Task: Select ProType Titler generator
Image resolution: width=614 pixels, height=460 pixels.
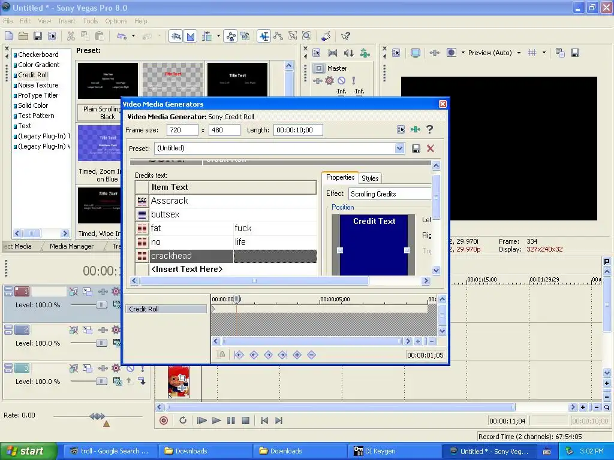Action: click(38, 95)
